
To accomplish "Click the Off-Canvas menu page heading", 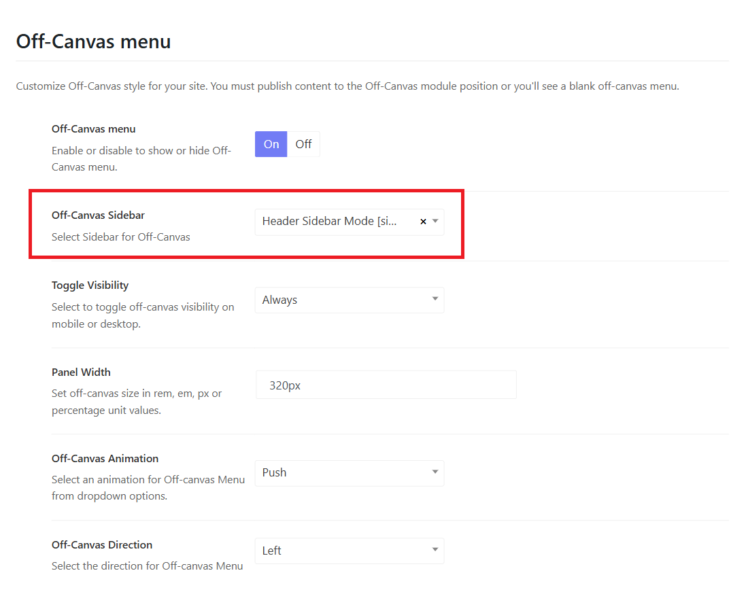I will [93, 41].
